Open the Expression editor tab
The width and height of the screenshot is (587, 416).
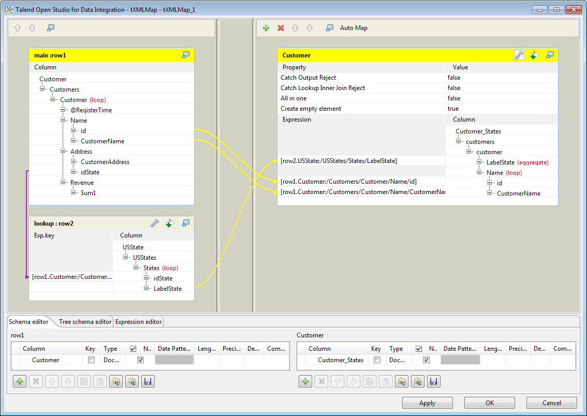(138, 321)
